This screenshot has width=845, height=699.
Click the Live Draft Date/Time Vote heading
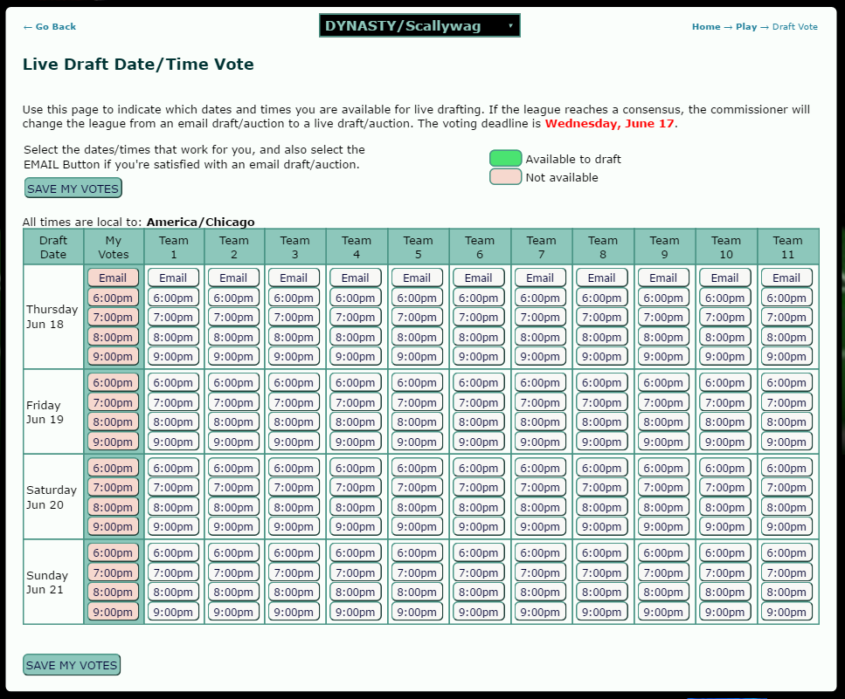(x=138, y=64)
